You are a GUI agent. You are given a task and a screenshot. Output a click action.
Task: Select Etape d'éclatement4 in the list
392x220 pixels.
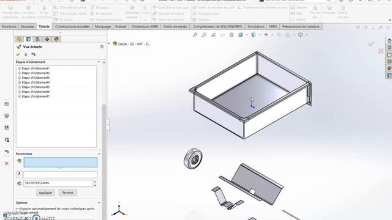click(36, 82)
